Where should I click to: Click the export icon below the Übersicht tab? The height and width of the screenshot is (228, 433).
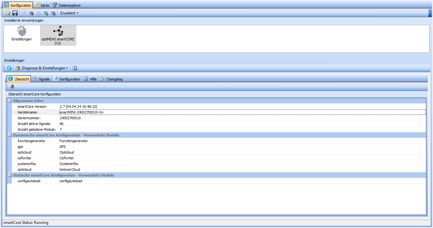(11, 86)
